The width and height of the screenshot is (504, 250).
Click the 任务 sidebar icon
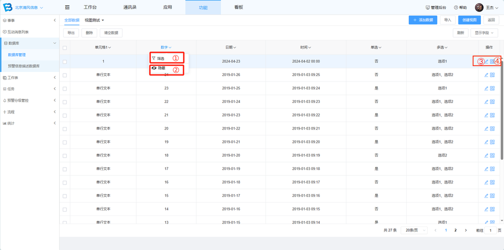click(x=5, y=89)
